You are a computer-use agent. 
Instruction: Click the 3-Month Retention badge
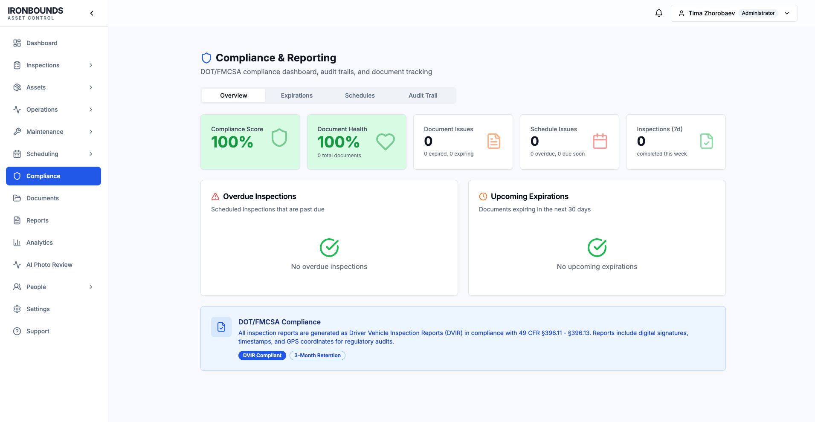(x=317, y=356)
